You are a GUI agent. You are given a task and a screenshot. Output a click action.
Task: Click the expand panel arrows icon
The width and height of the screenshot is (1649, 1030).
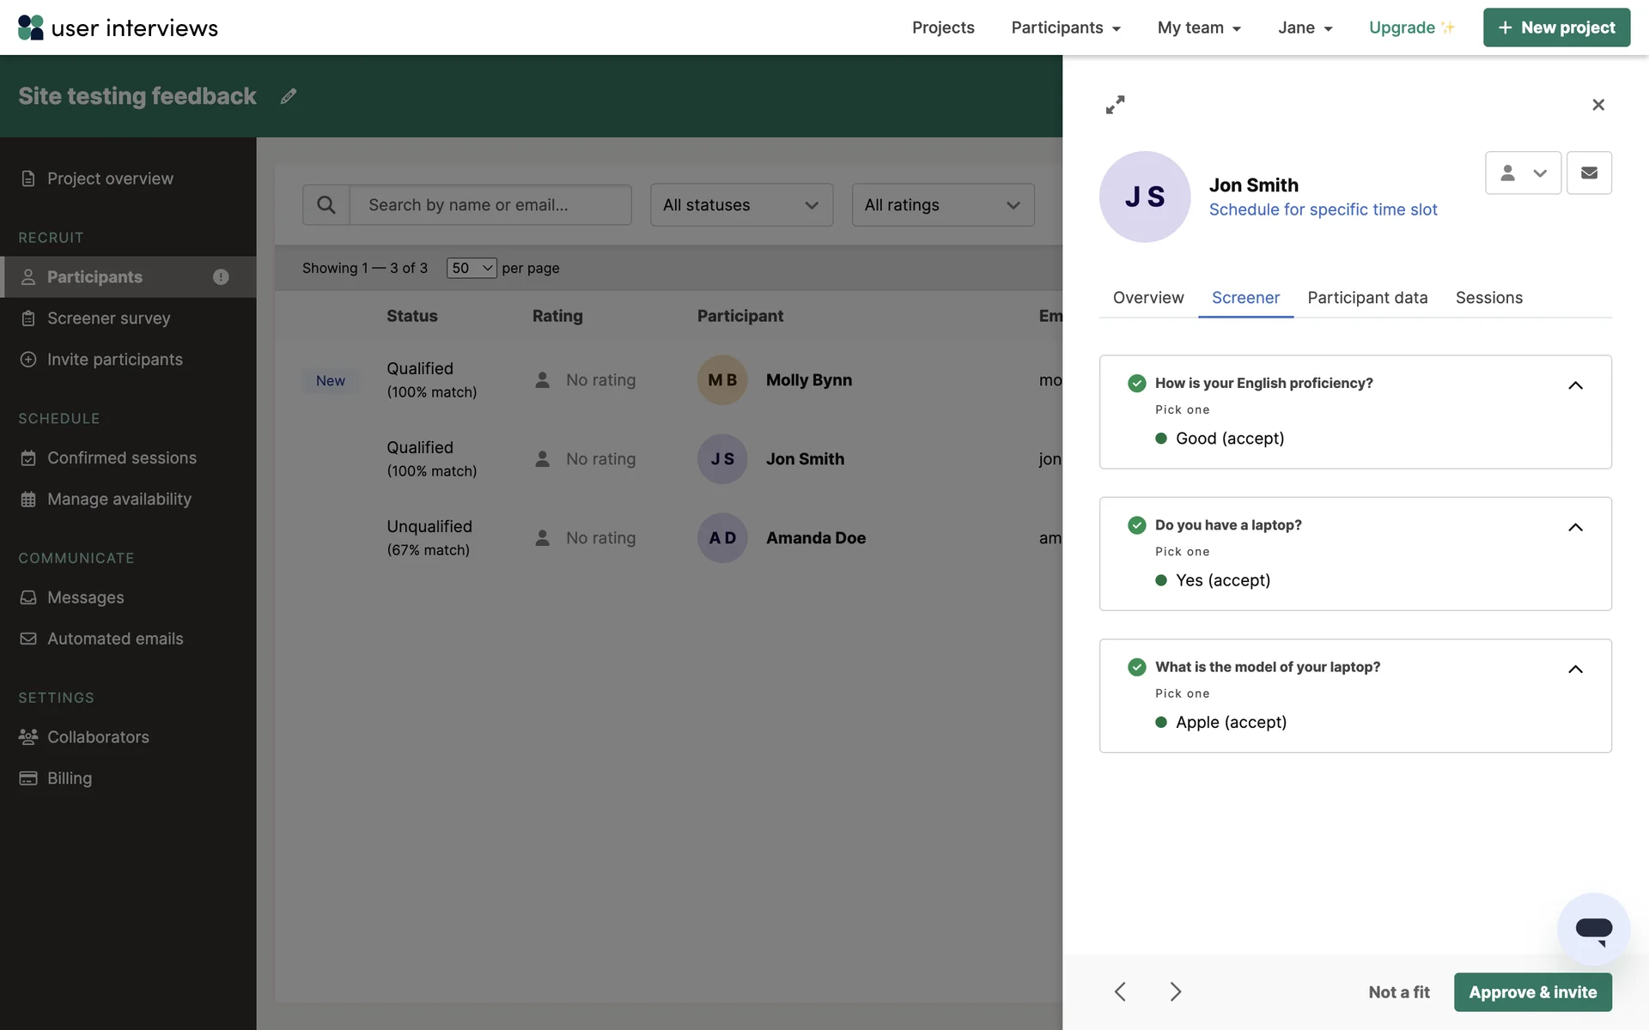(1115, 105)
